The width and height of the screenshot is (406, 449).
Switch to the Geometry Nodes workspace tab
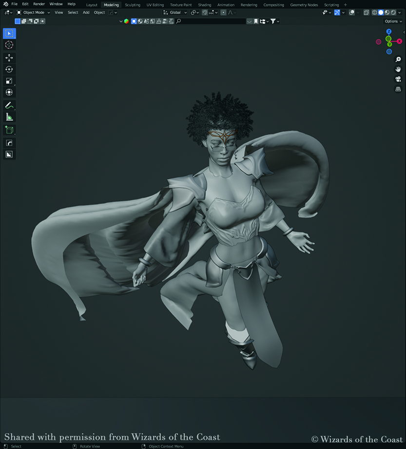[x=304, y=5]
